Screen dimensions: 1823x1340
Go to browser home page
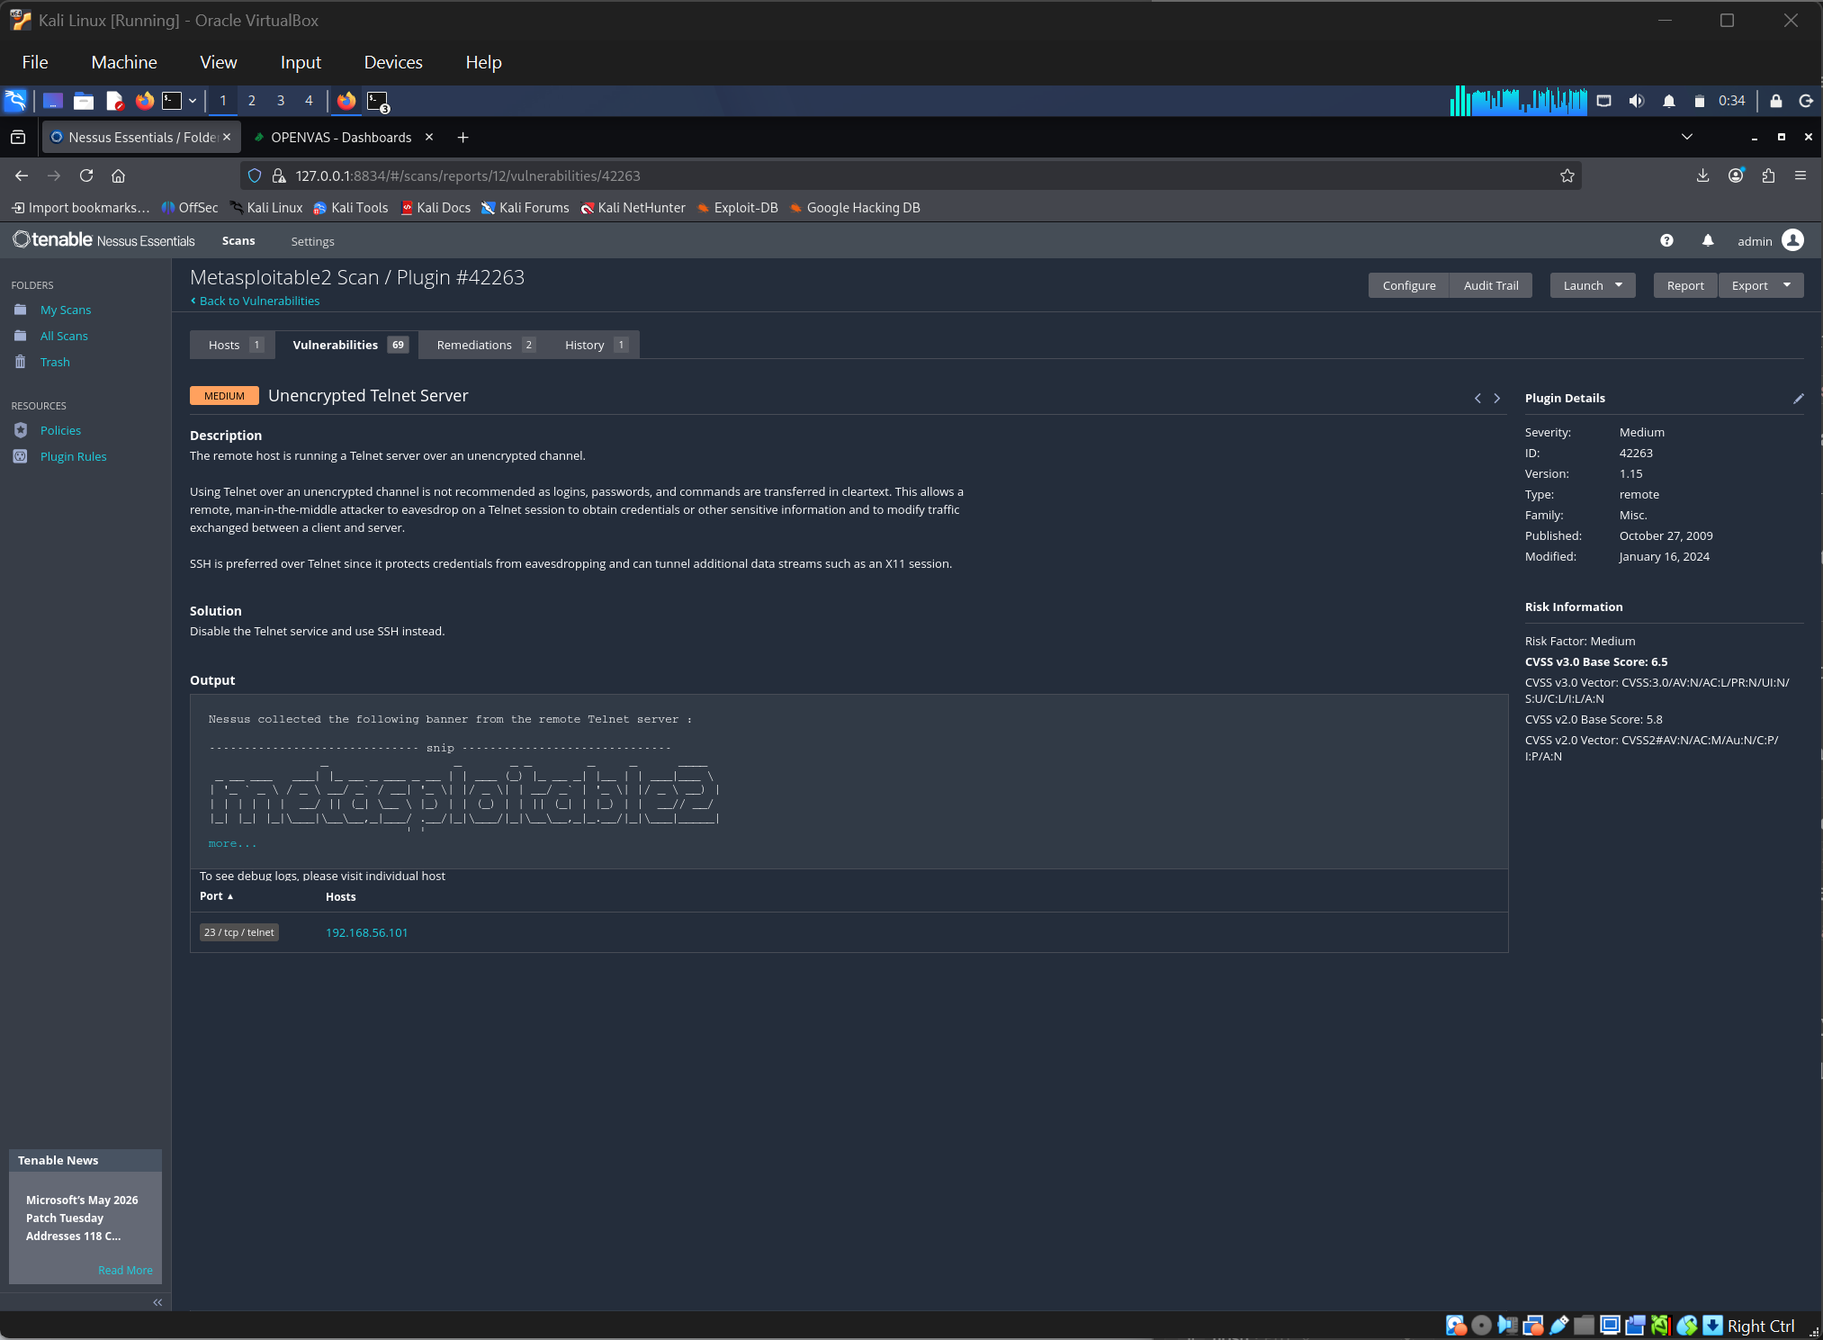(118, 175)
